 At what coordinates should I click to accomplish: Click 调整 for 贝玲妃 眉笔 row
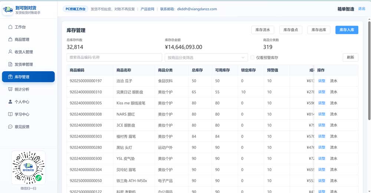(322, 170)
